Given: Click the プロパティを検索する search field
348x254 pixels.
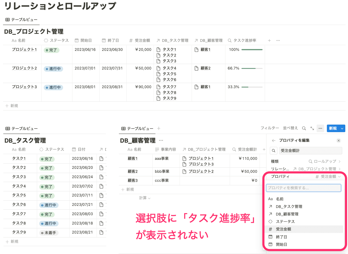Looking at the screenshot, I should 303,188.
